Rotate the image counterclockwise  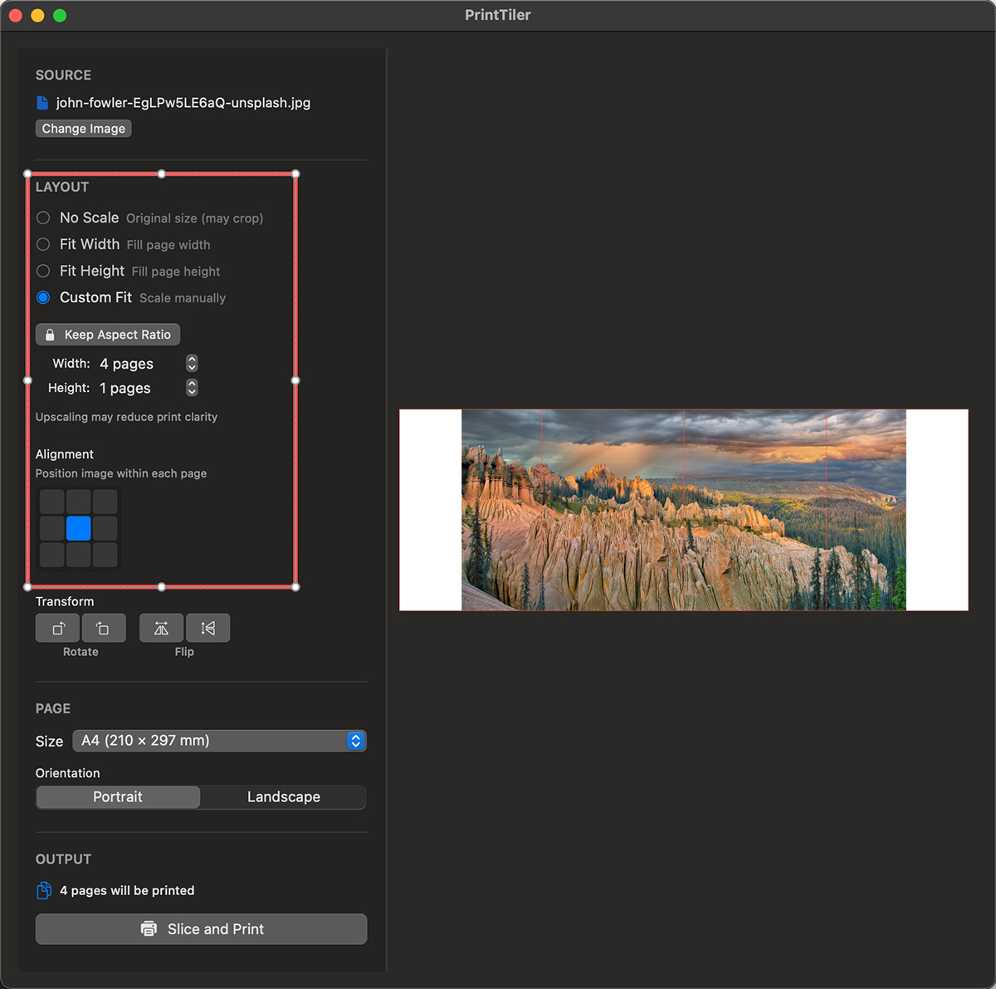pos(56,628)
